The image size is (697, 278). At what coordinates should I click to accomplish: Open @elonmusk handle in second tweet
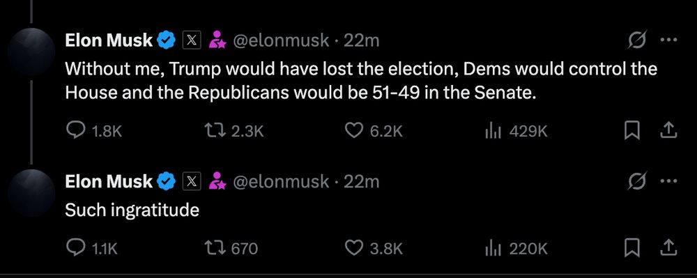(281, 182)
